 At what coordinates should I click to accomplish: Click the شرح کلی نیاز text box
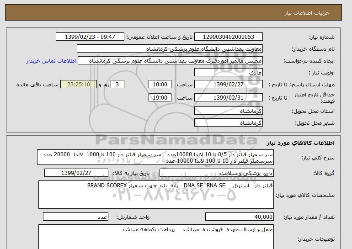[155, 158]
